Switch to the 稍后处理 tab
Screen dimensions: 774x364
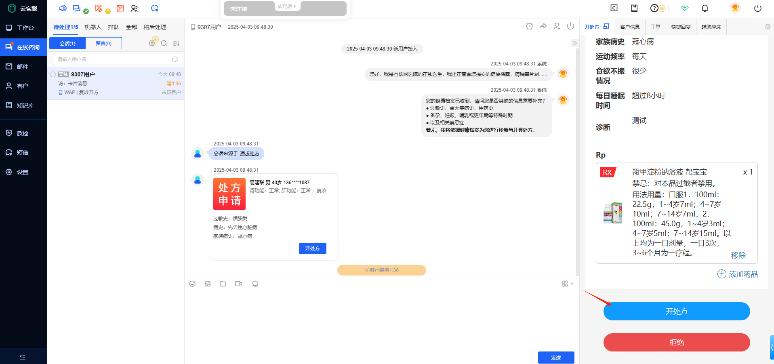point(155,27)
